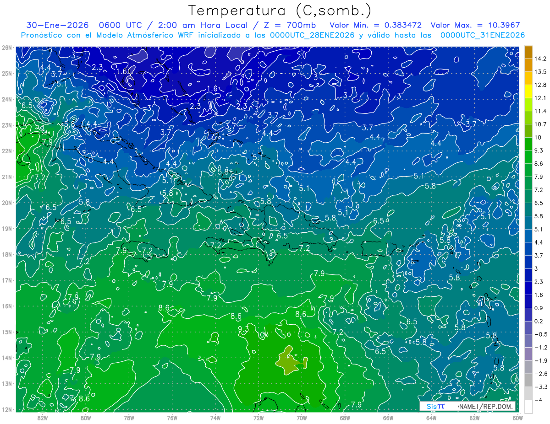Click the "26N" latitude axis label
This screenshot has width=550, height=424.
coord(6,48)
